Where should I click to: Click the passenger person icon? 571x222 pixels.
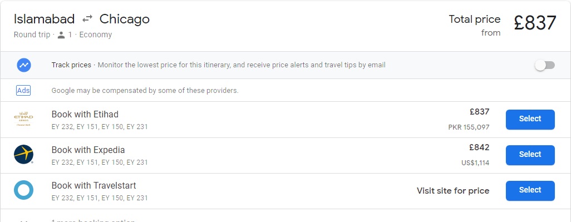click(x=61, y=35)
